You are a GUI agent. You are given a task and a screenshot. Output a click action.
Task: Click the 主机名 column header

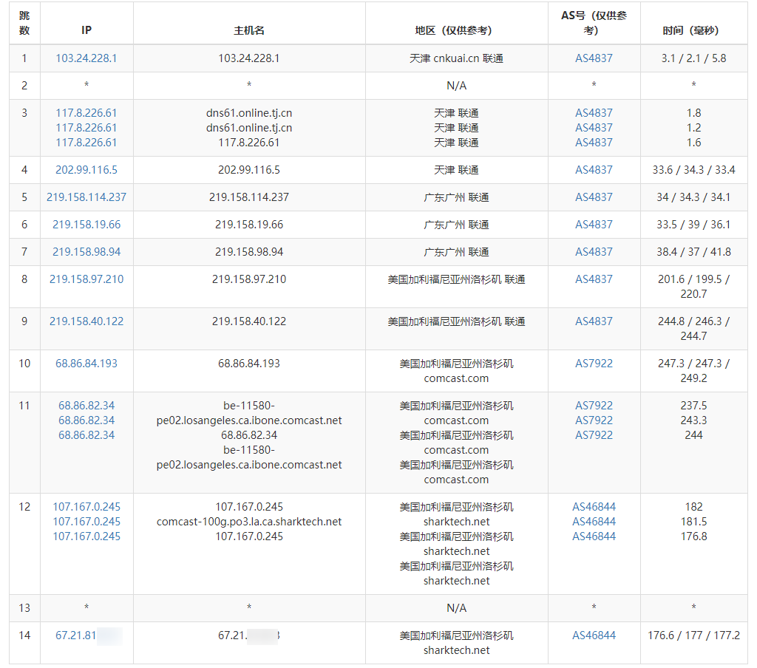[249, 30]
